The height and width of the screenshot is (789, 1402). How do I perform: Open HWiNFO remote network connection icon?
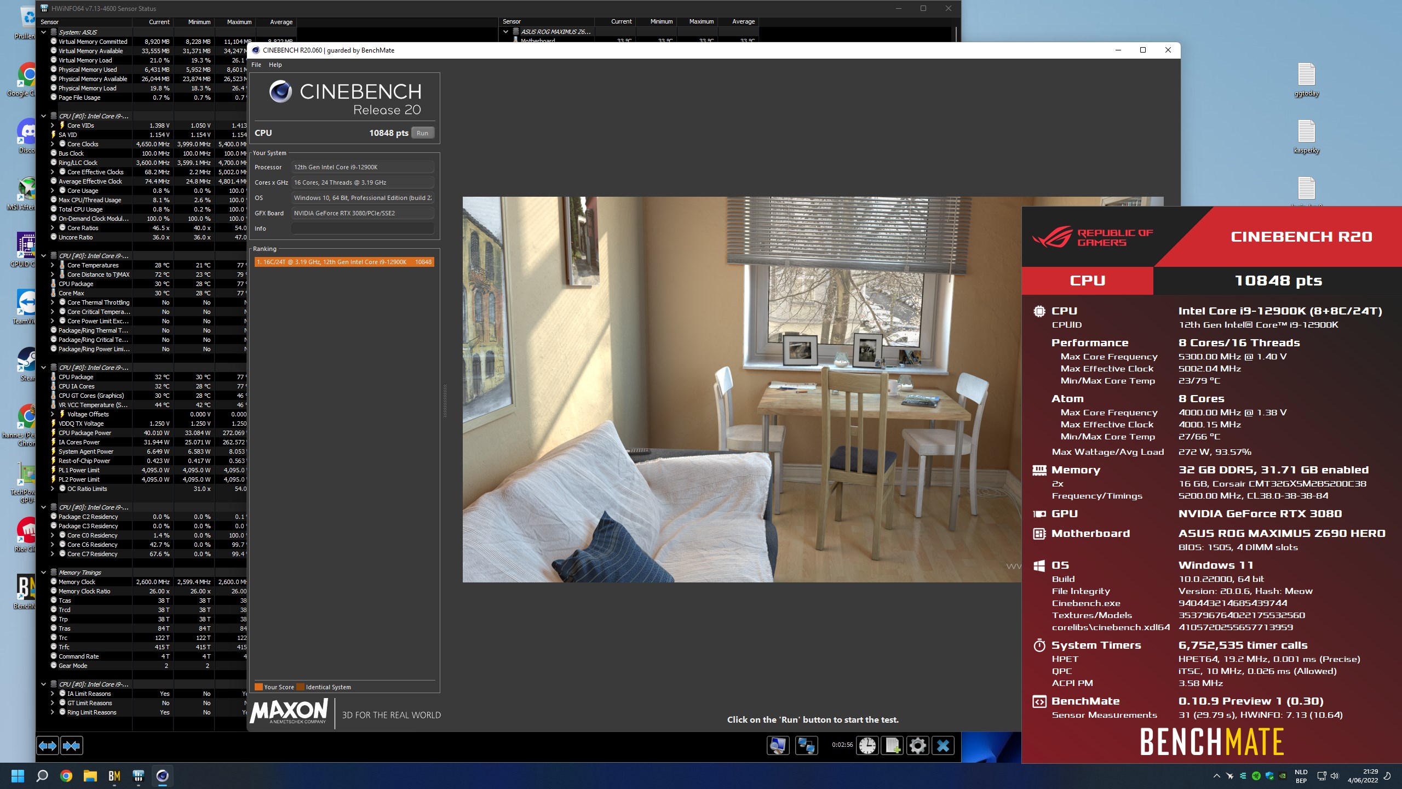[806, 745]
